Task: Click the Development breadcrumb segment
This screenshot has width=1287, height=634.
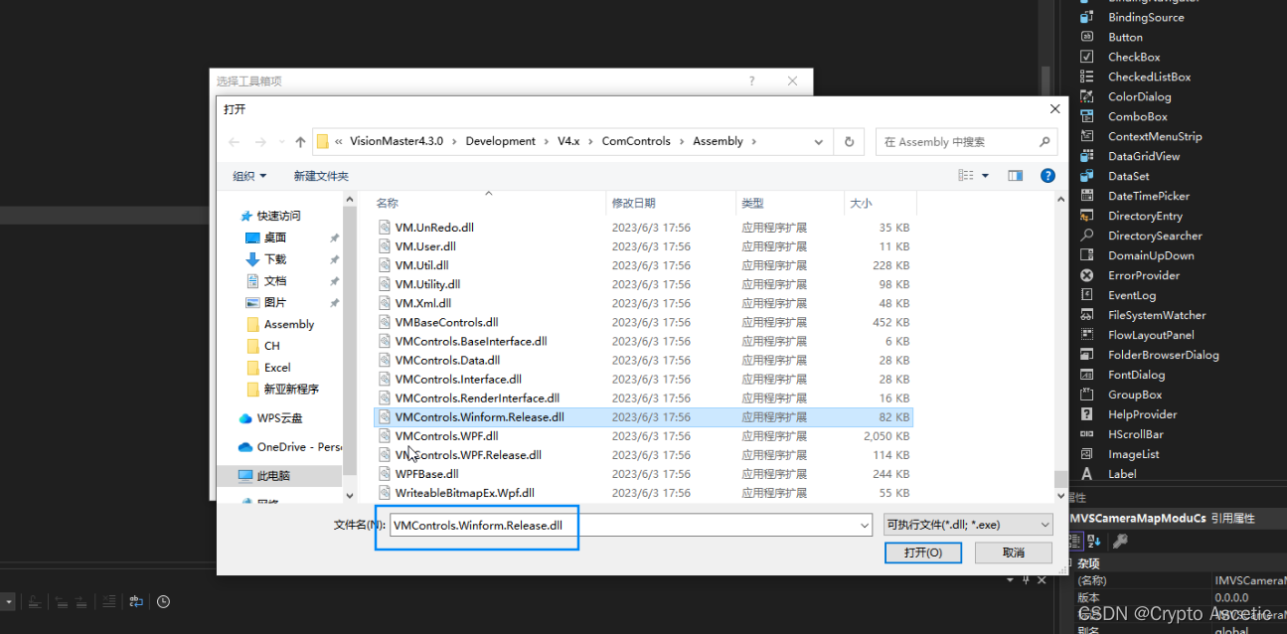Action: coord(500,142)
